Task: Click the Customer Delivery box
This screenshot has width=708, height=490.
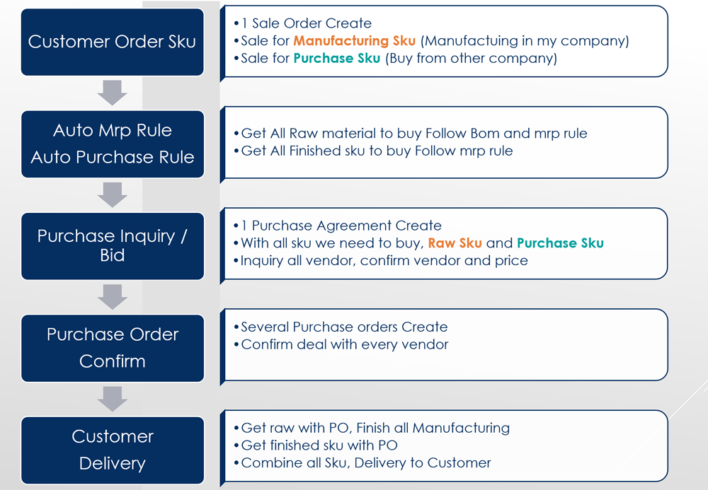Action: click(113, 450)
